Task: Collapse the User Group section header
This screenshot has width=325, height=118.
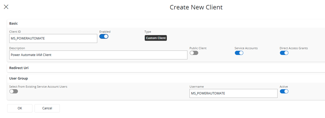Action: pyautogui.click(x=18, y=78)
